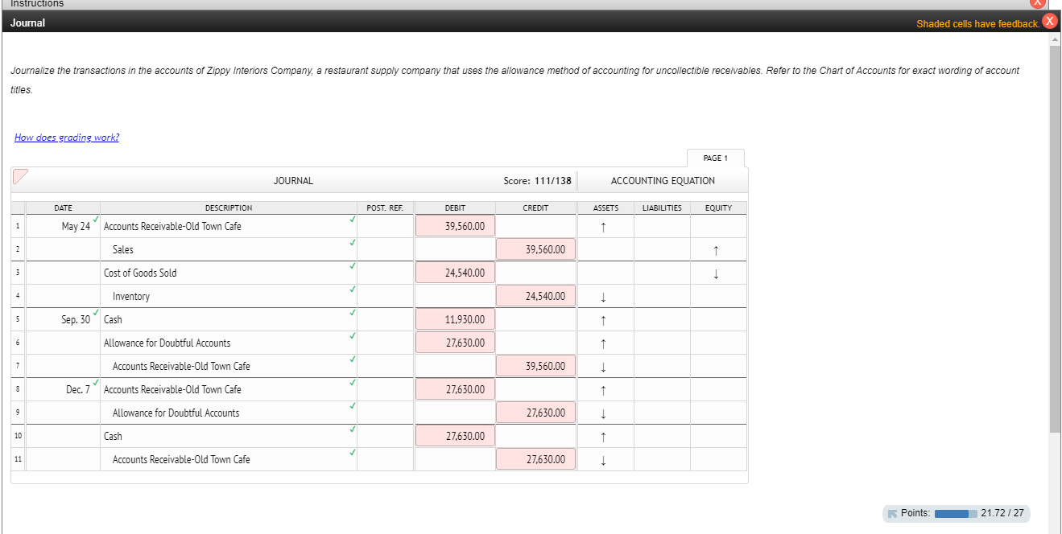Click debit 27,630.00 in row 6
This screenshot has width=1062, height=534.
click(455, 343)
